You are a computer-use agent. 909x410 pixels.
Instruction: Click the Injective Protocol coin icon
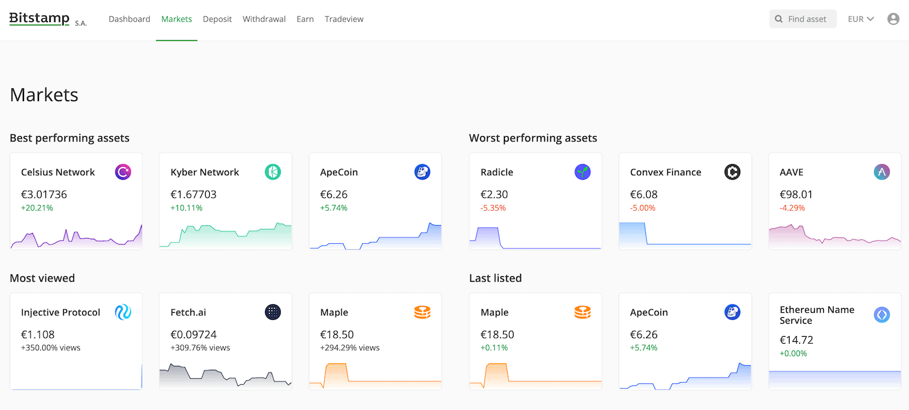pos(123,312)
